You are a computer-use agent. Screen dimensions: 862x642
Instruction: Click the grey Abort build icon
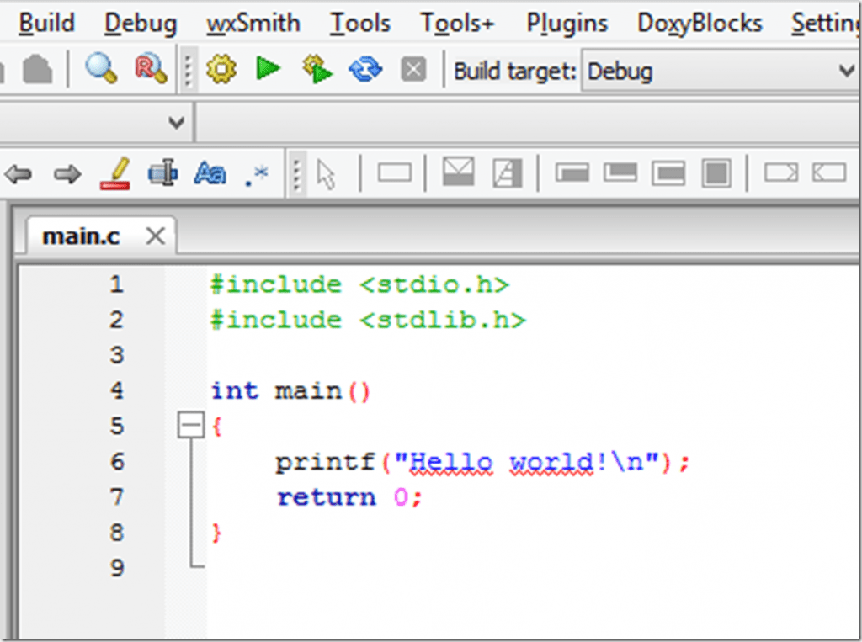[x=413, y=70]
